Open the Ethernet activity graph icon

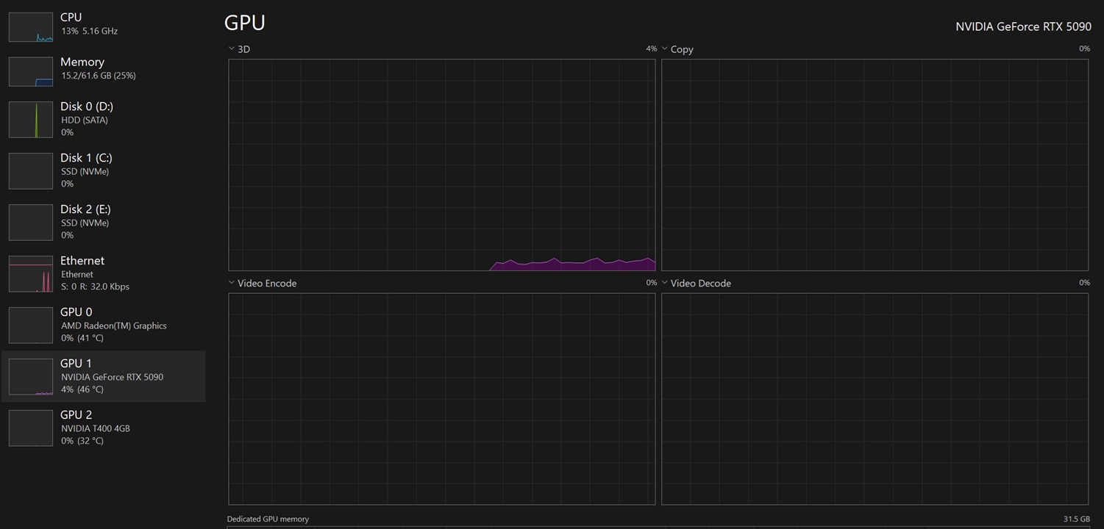coord(31,274)
